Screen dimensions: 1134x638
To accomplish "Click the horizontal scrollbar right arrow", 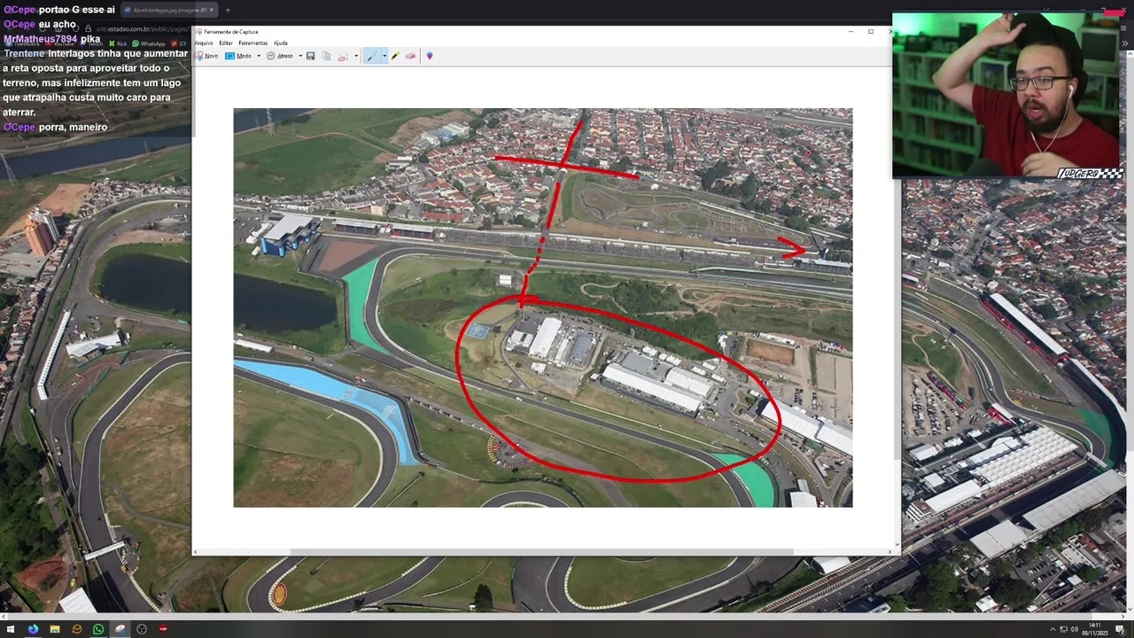I will (889, 552).
